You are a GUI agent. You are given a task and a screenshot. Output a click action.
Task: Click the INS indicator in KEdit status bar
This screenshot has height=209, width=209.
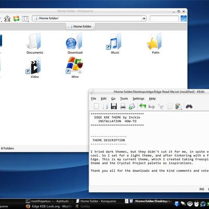[202, 189]
